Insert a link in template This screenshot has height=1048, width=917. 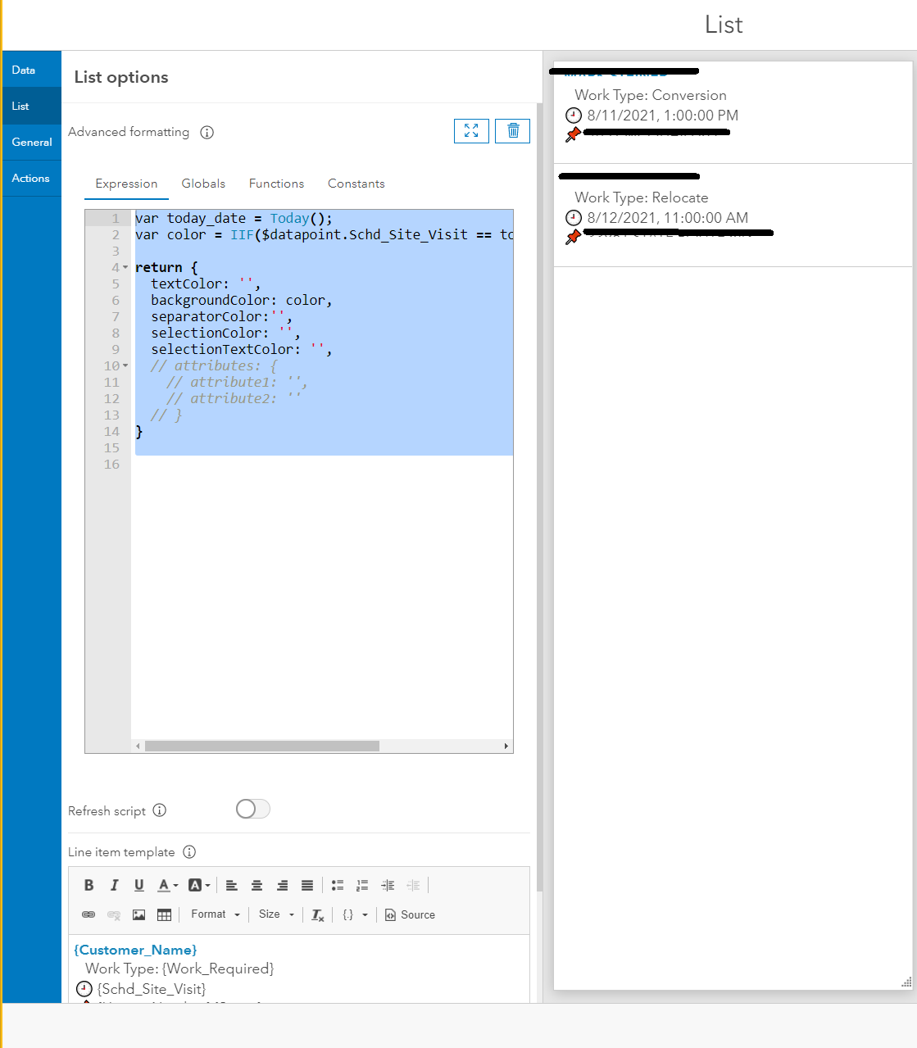click(x=89, y=914)
